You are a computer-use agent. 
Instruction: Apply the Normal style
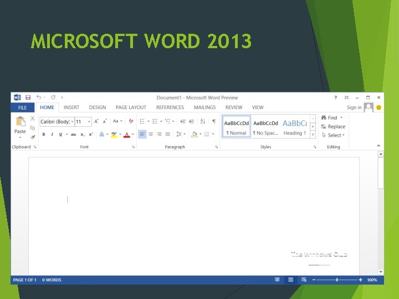(x=237, y=127)
